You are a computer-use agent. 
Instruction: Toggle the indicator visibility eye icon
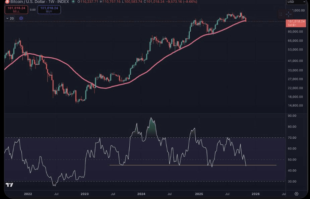pyautogui.click(x=21, y=18)
